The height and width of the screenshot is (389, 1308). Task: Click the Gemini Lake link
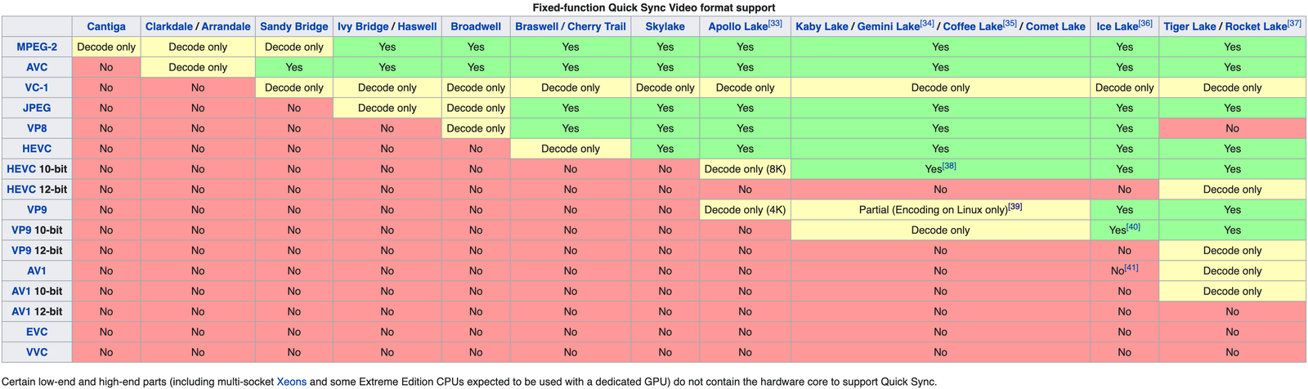click(889, 27)
